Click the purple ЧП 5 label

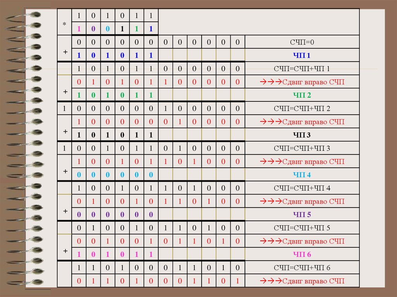[302, 215]
